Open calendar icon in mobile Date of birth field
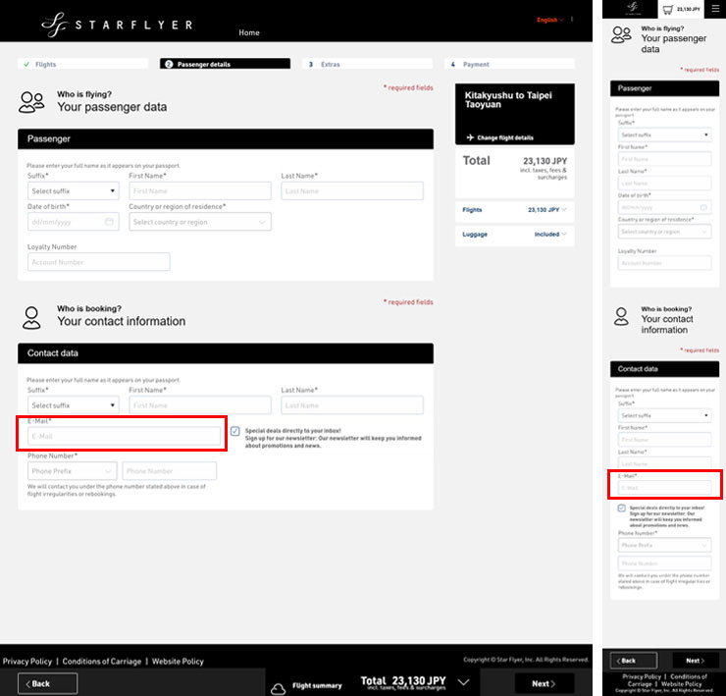Screen dimensions: 726x696 click(x=703, y=207)
